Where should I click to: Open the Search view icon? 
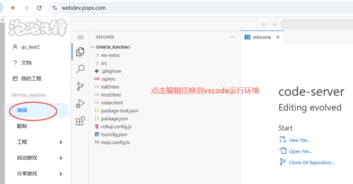[80, 69]
